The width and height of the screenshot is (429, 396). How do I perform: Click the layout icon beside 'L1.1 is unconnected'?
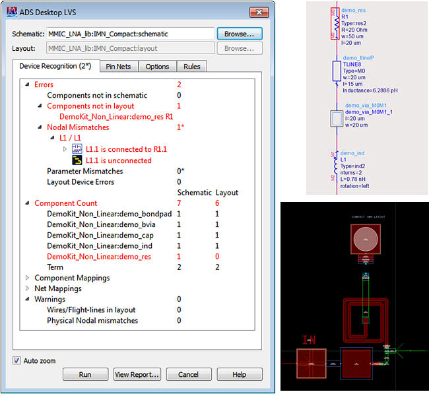tap(77, 160)
